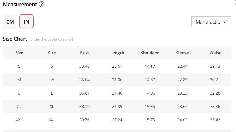Select the S size row
The image size is (236, 132).
pos(19,66)
